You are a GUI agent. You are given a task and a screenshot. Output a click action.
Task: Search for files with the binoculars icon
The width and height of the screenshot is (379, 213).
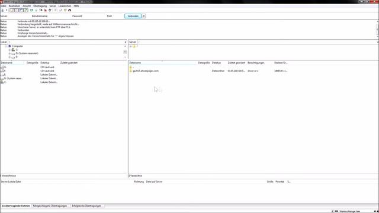point(70,10)
